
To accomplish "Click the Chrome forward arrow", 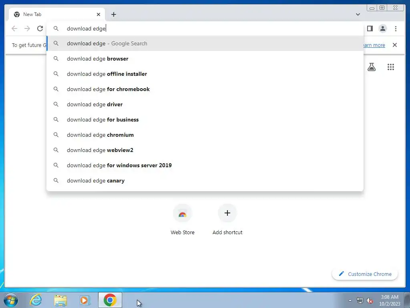I will (x=27, y=28).
